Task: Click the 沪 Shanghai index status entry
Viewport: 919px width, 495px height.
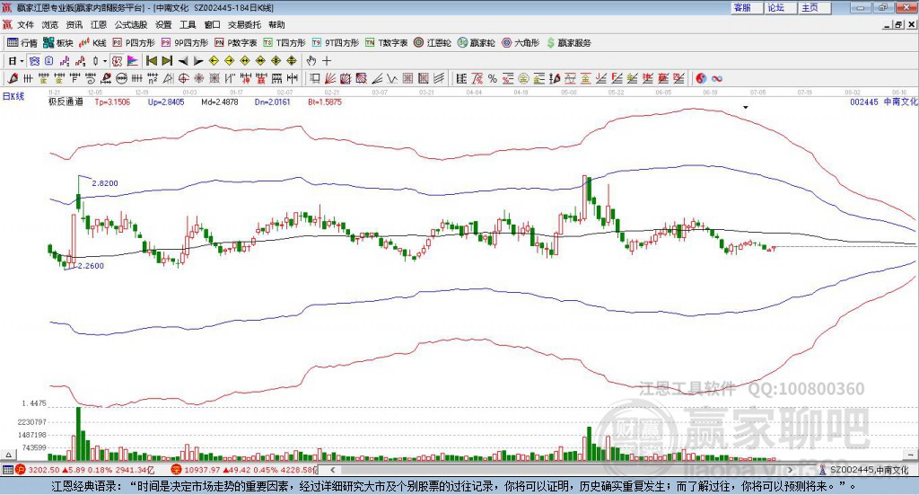Action: point(87,470)
